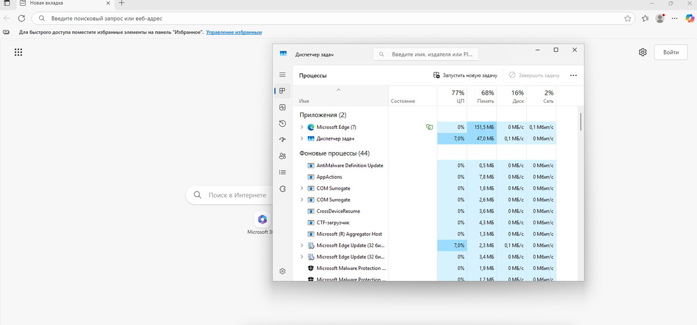Click efficiency mode leaf icon on Microsoft Edge row

[x=429, y=127]
